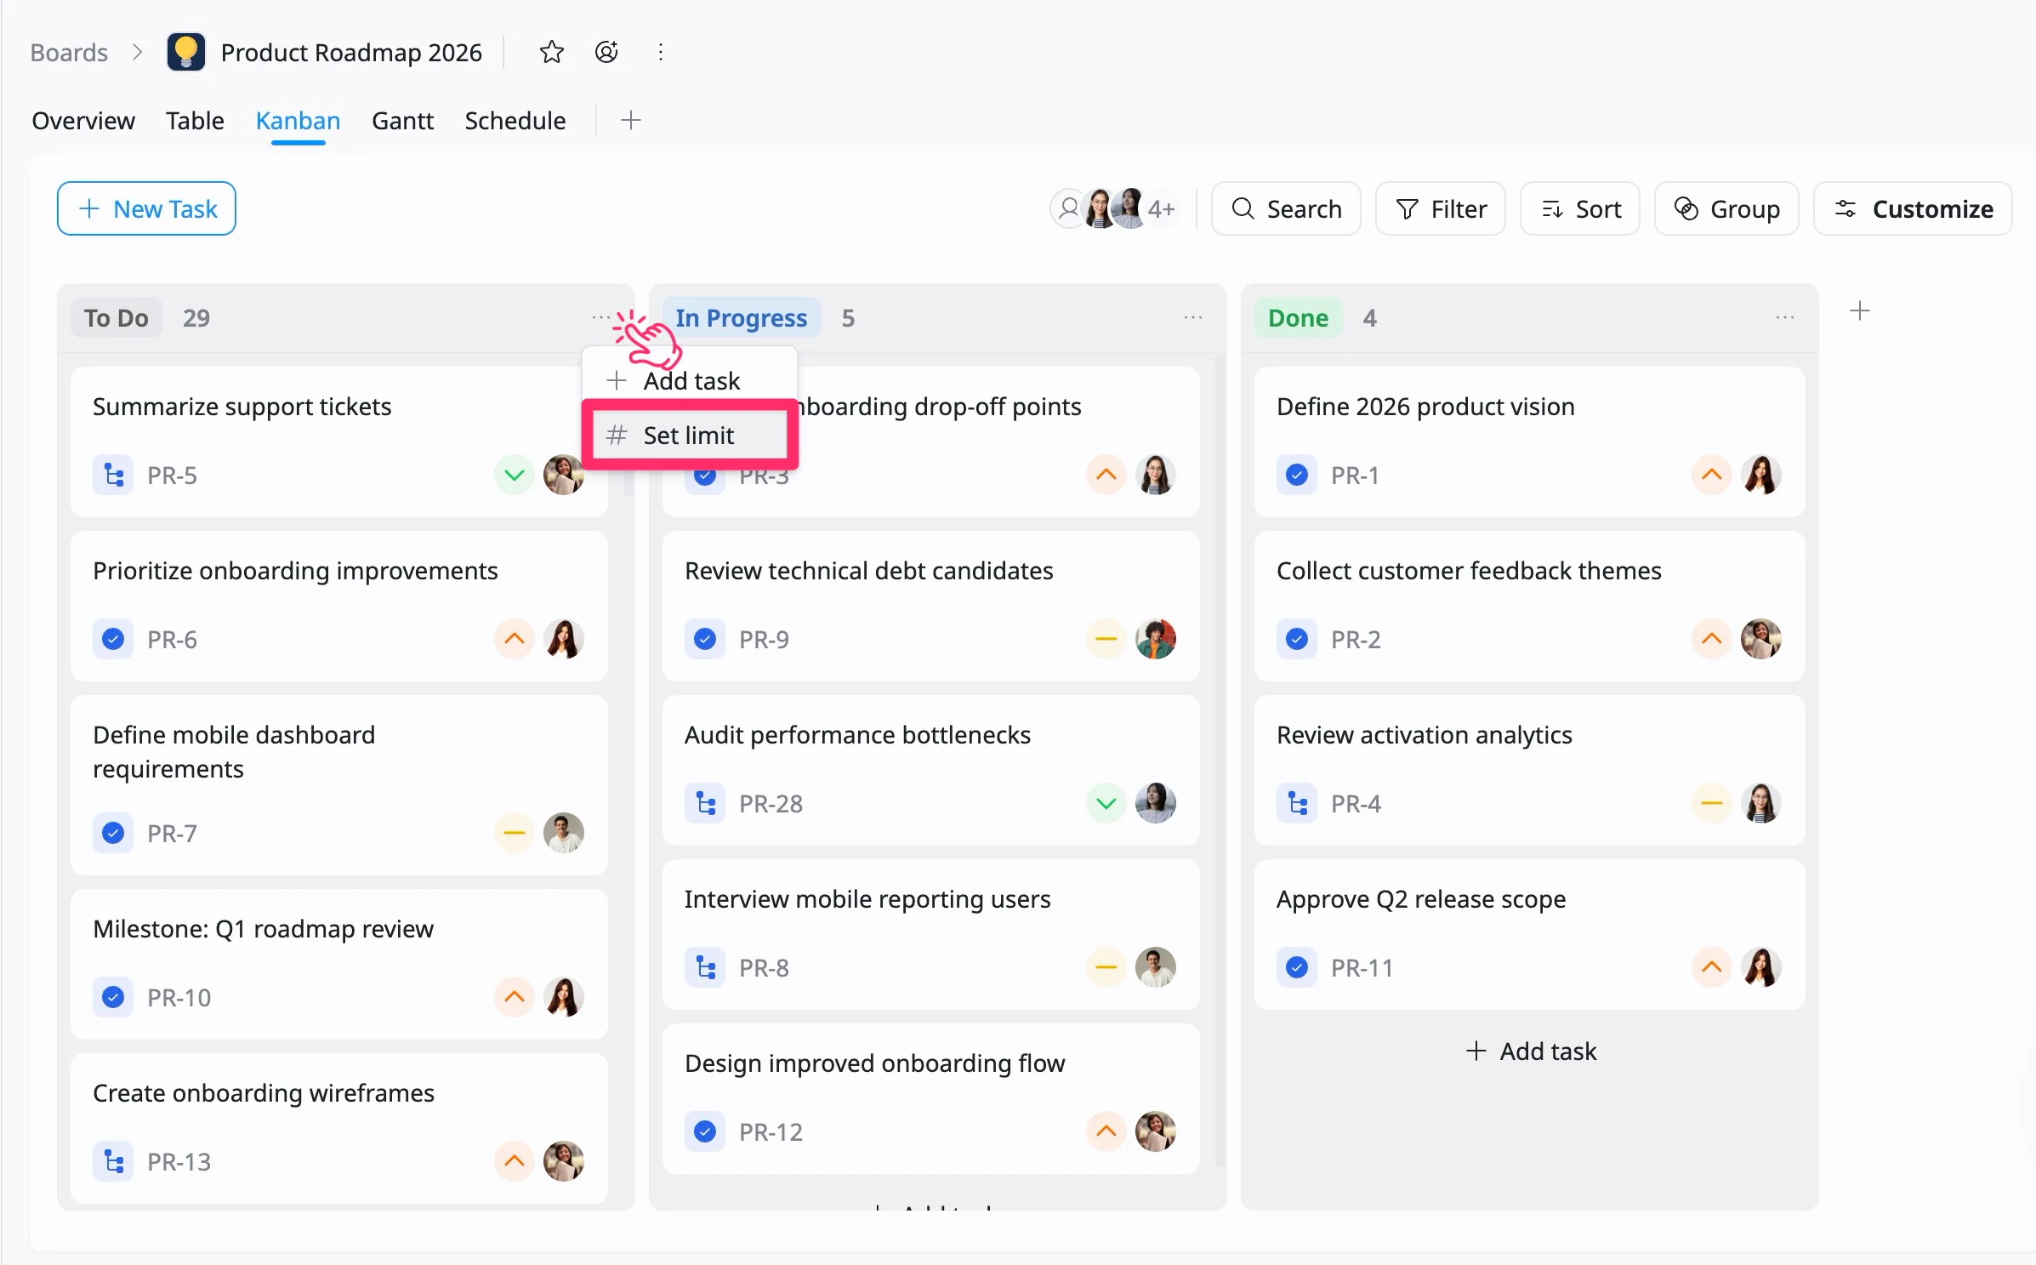This screenshot has height=1265, width=2036.
Task: Show the 4+ additional members
Action: tap(1162, 208)
